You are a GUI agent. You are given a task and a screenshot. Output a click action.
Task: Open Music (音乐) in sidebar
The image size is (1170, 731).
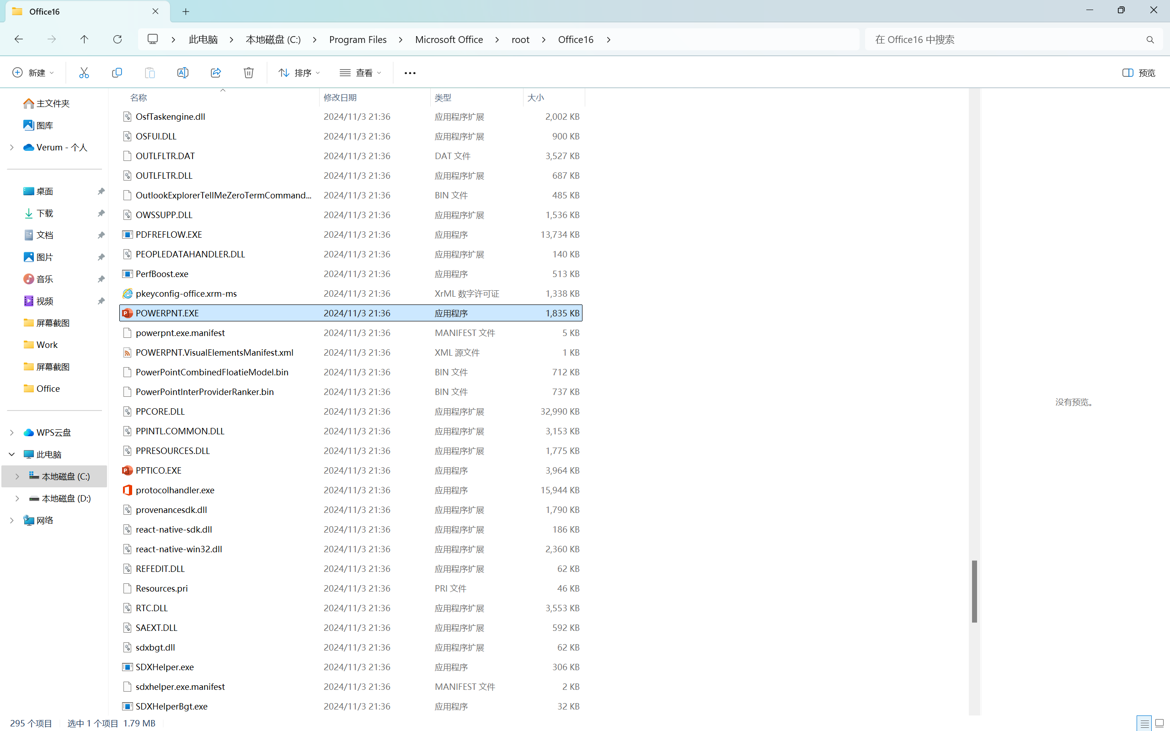pyautogui.click(x=38, y=279)
